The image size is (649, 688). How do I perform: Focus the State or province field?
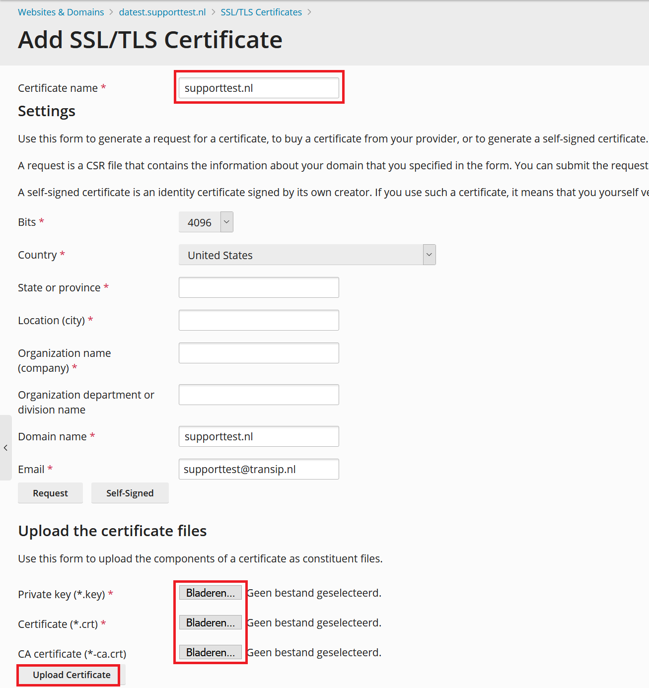pos(259,287)
